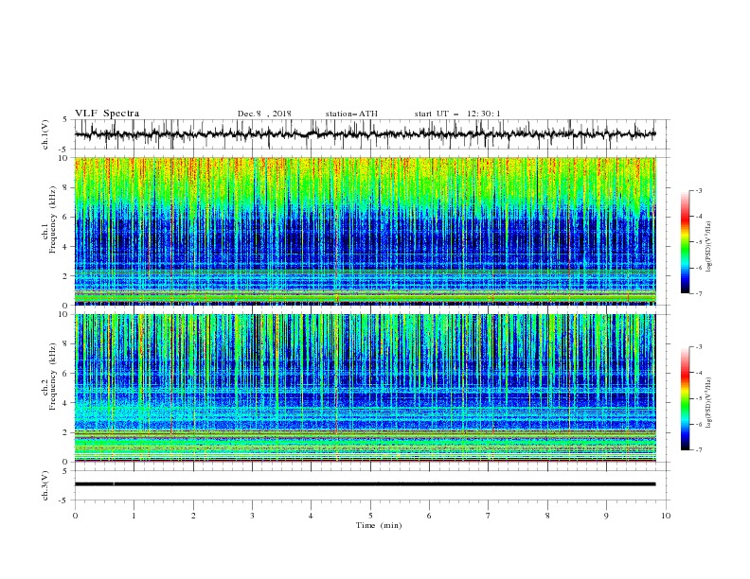Image resolution: width=750 pixels, height=579 pixels.
Task: Click the "8" tick on the time axis
Action: pos(547,516)
